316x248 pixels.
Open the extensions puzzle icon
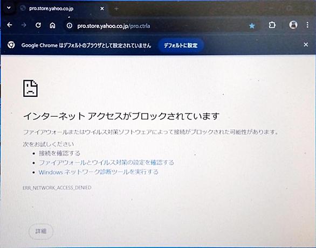point(272,25)
